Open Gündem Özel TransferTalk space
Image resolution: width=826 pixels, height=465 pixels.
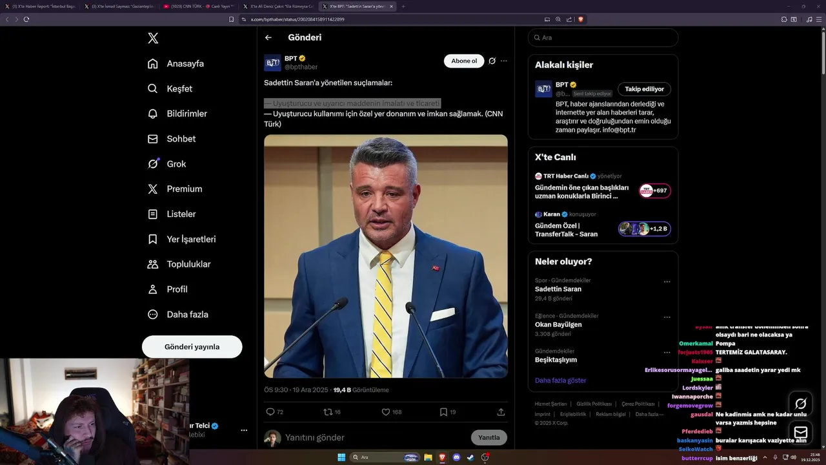pyautogui.click(x=603, y=225)
